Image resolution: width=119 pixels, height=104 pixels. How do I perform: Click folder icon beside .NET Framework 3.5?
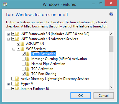[x=17, y=34]
